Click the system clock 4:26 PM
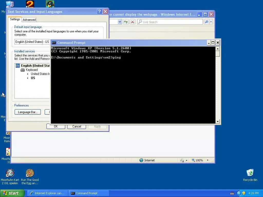This screenshot has width=263, height=197. point(253,193)
